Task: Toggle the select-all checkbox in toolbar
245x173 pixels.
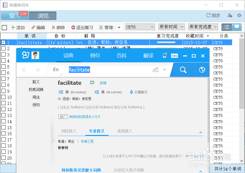Action: [x=4, y=27]
